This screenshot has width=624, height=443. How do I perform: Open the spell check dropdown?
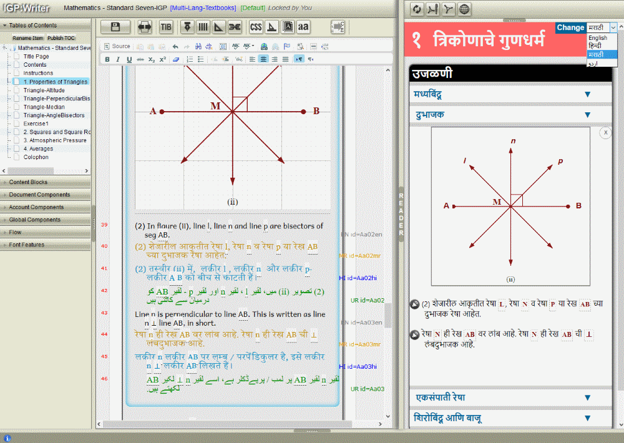pyautogui.click(x=249, y=47)
